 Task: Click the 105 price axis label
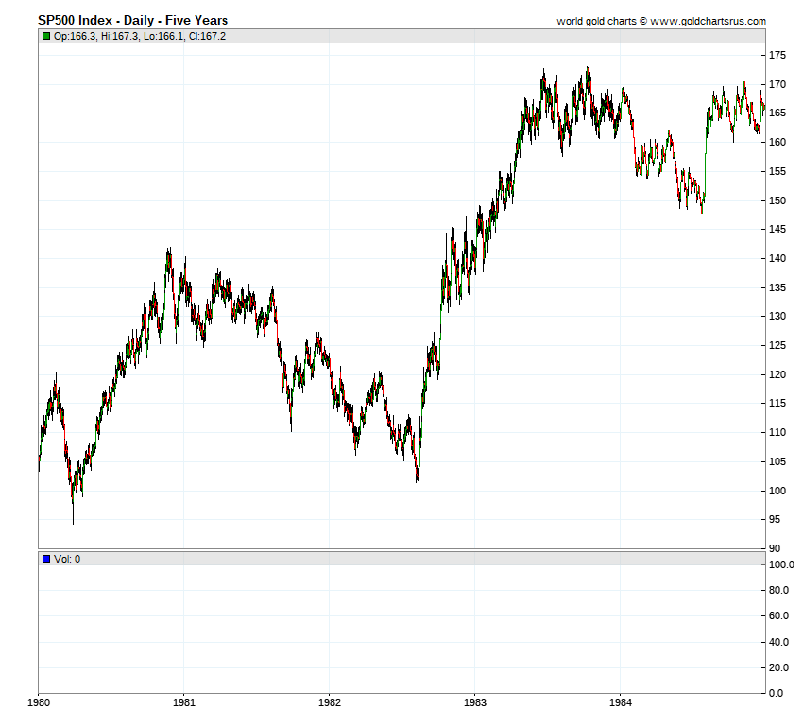[x=777, y=462]
